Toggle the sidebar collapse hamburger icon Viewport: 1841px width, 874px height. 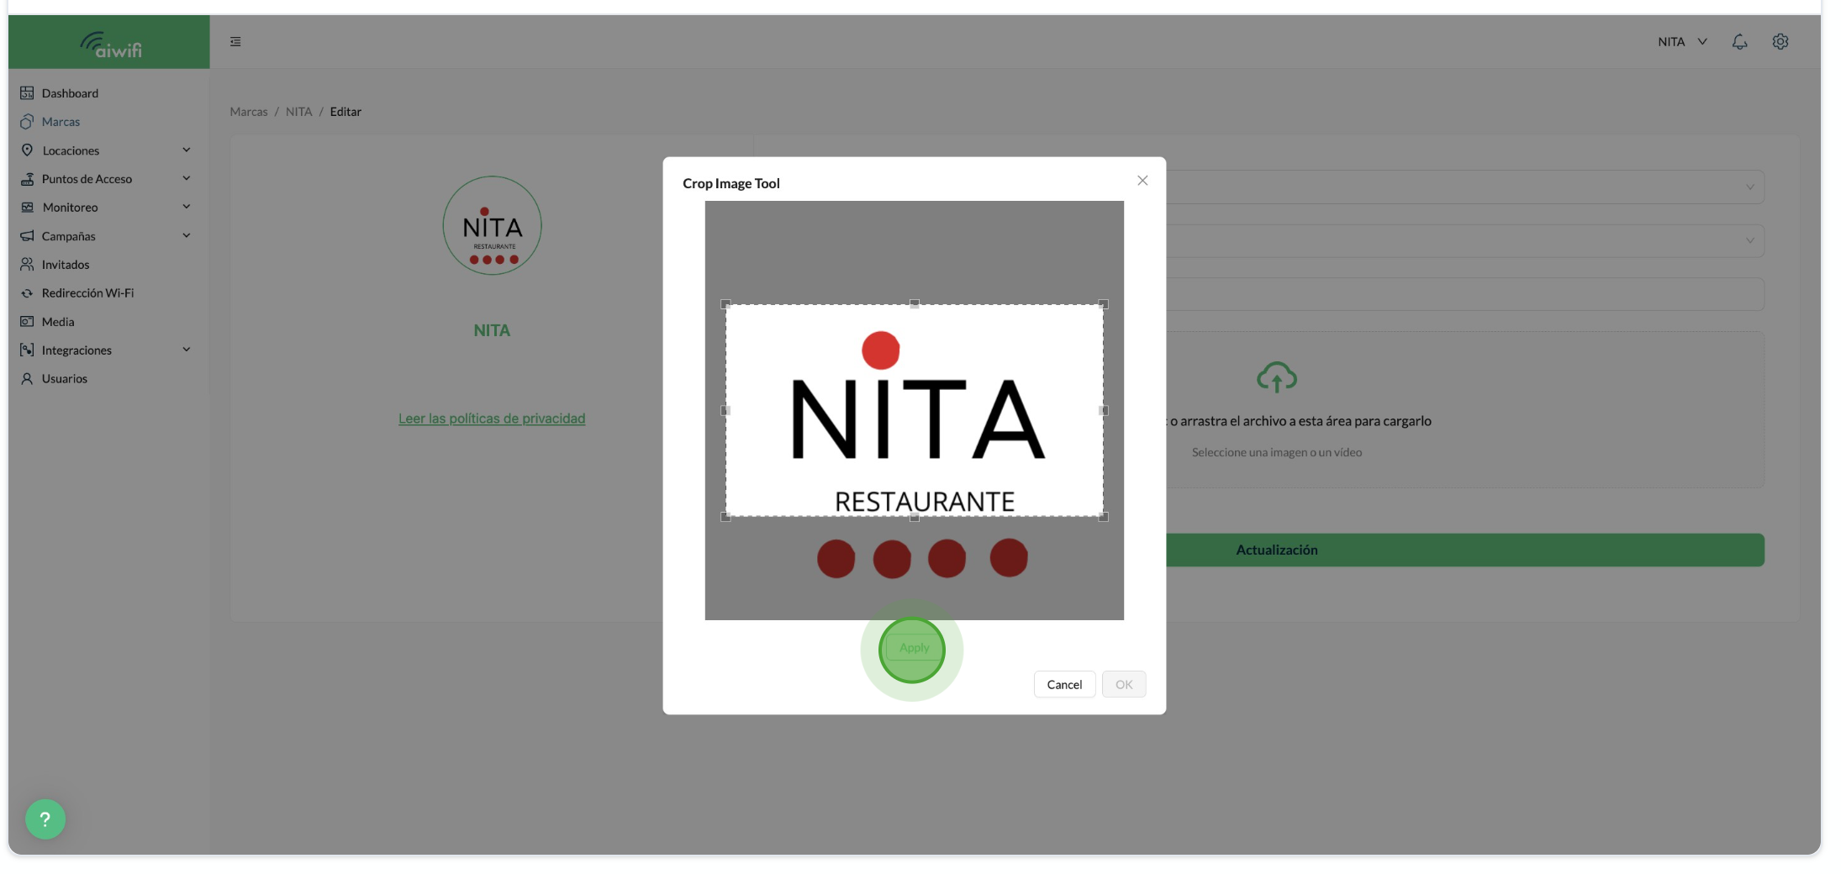(x=235, y=41)
